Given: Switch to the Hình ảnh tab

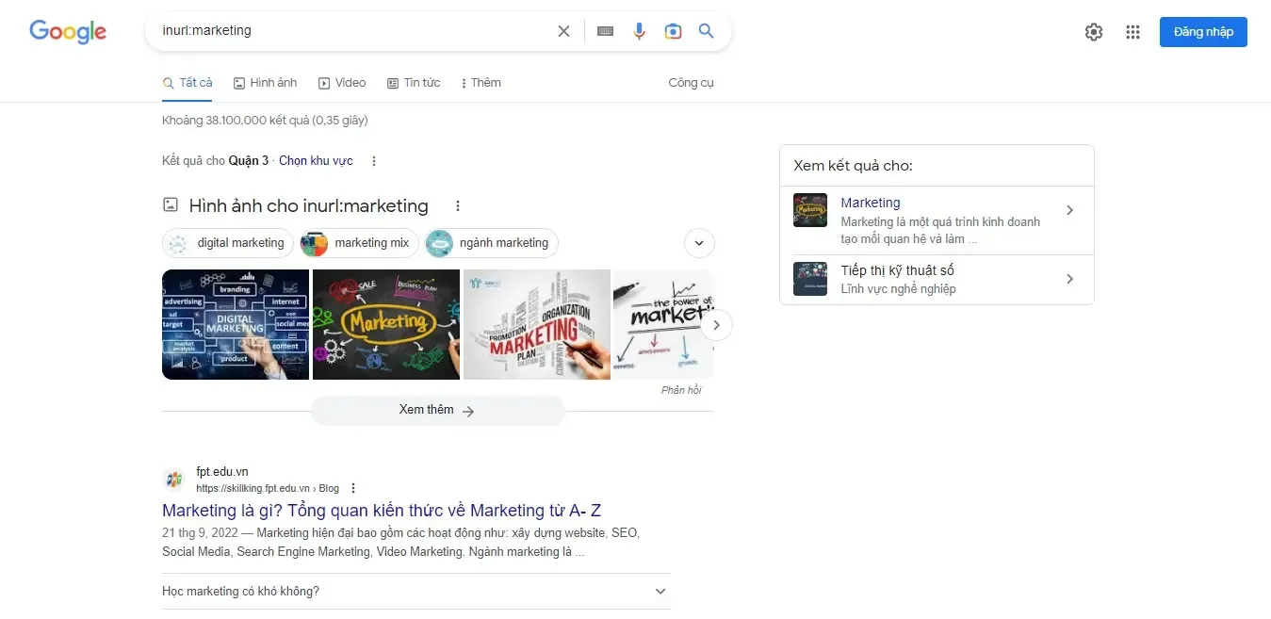Looking at the screenshot, I should (x=265, y=83).
